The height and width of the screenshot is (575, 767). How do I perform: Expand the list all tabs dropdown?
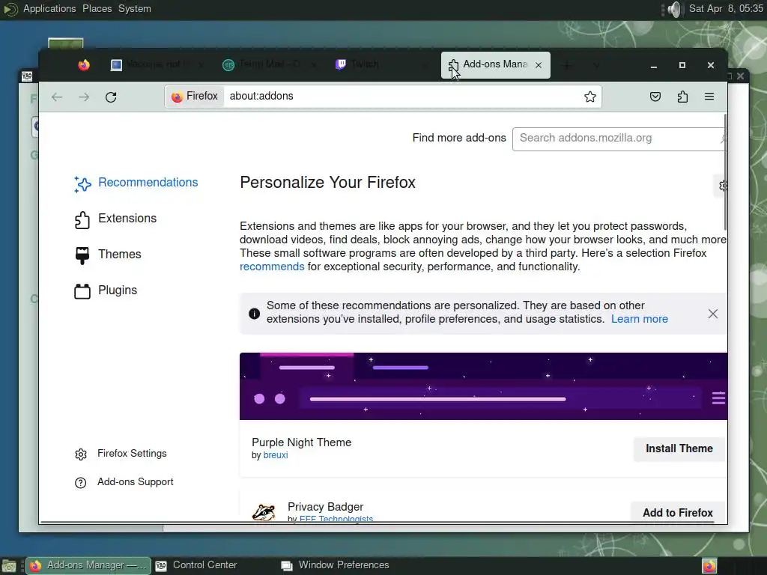pos(596,65)
